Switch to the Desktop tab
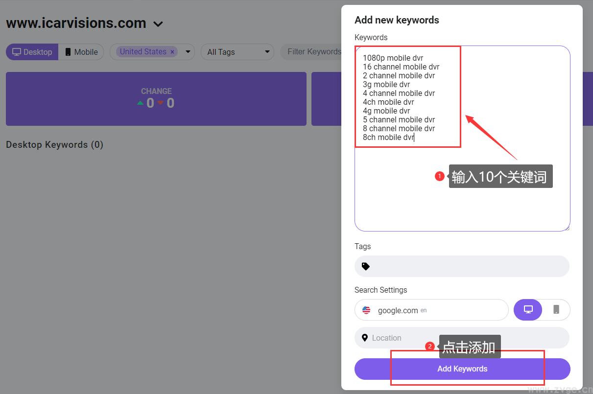The width and height of the screenshot is (593, 394). tap(32, 52)
